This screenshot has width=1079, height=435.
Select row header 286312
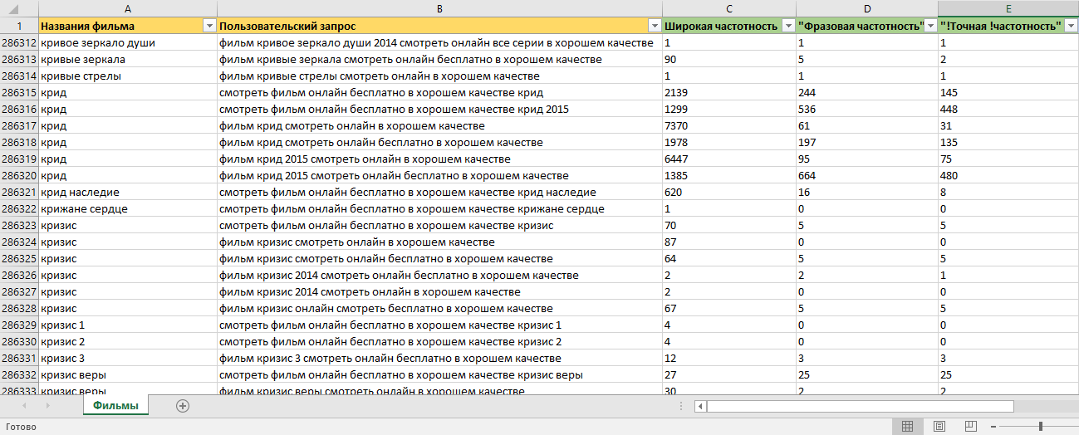coord(19,43)
